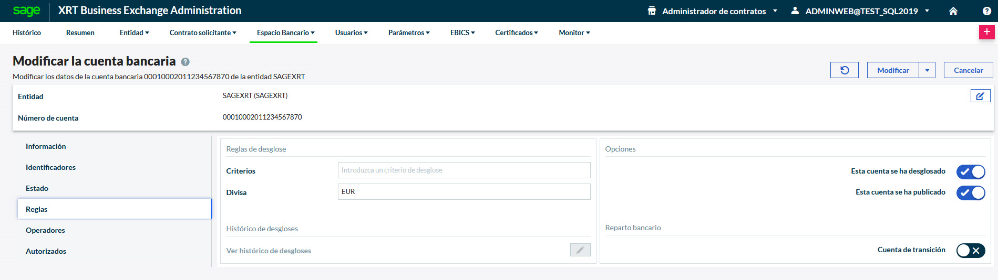
Task: Click the Criterios input field
Action: coord(464,170)
